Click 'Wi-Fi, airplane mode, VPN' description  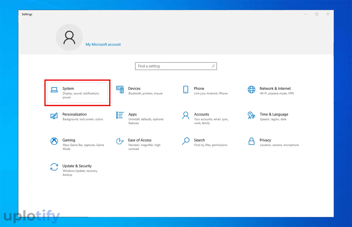point(277,93)
